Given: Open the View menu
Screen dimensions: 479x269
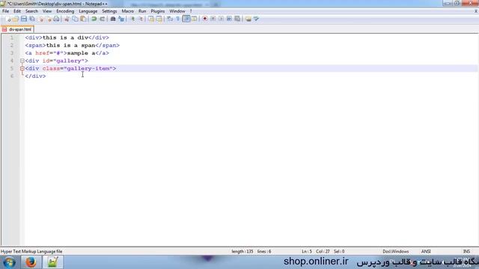Looking at the screenshot, I should point(46,11).
